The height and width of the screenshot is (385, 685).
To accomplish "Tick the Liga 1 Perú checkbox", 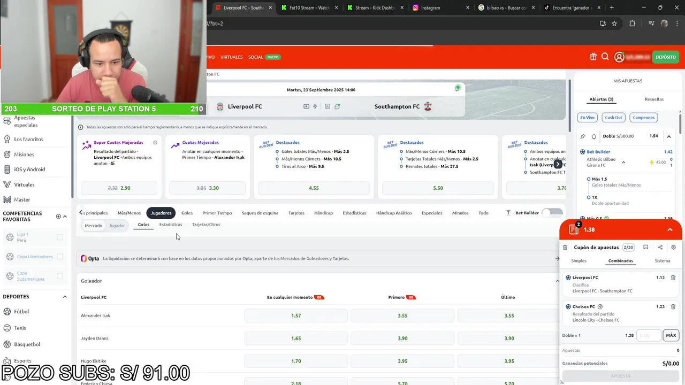I will point(60,237).
